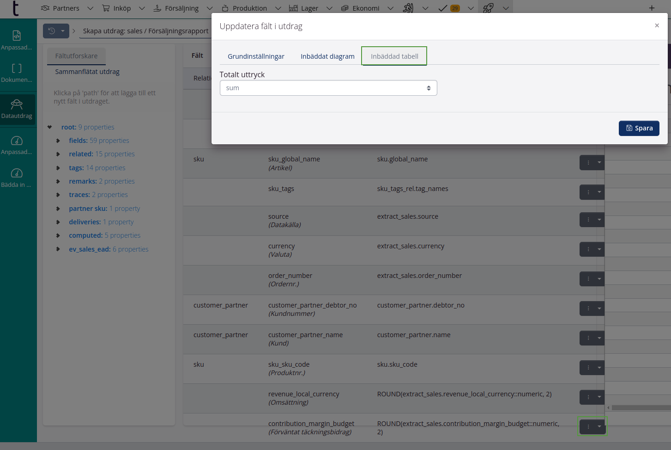Open the Dokument brackets sidebar icon
671x450 pixels.
[17, 68]
